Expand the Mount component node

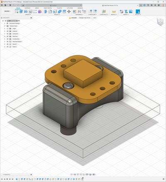click(5, 44)
